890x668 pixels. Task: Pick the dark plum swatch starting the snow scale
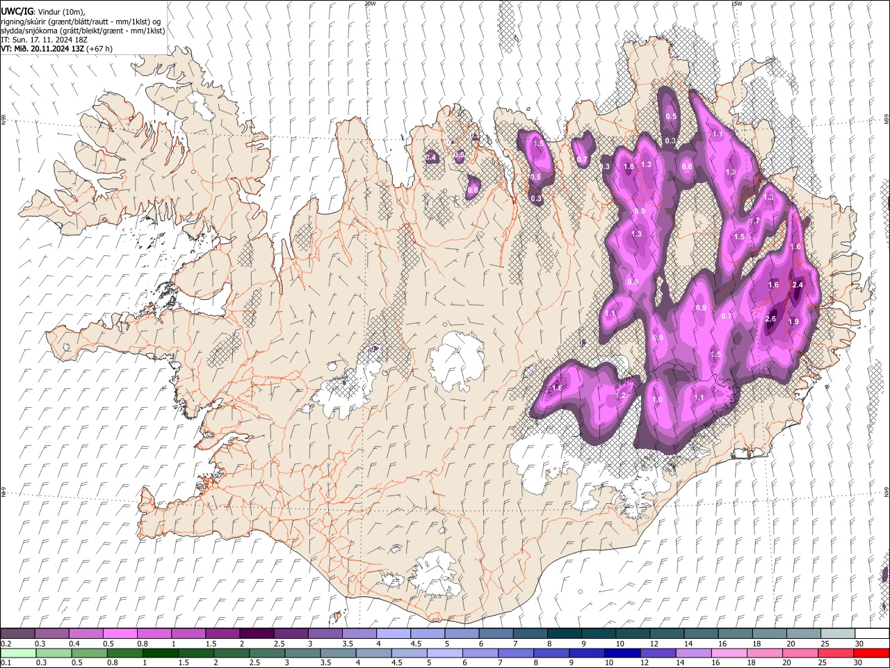tap(17, 633)
